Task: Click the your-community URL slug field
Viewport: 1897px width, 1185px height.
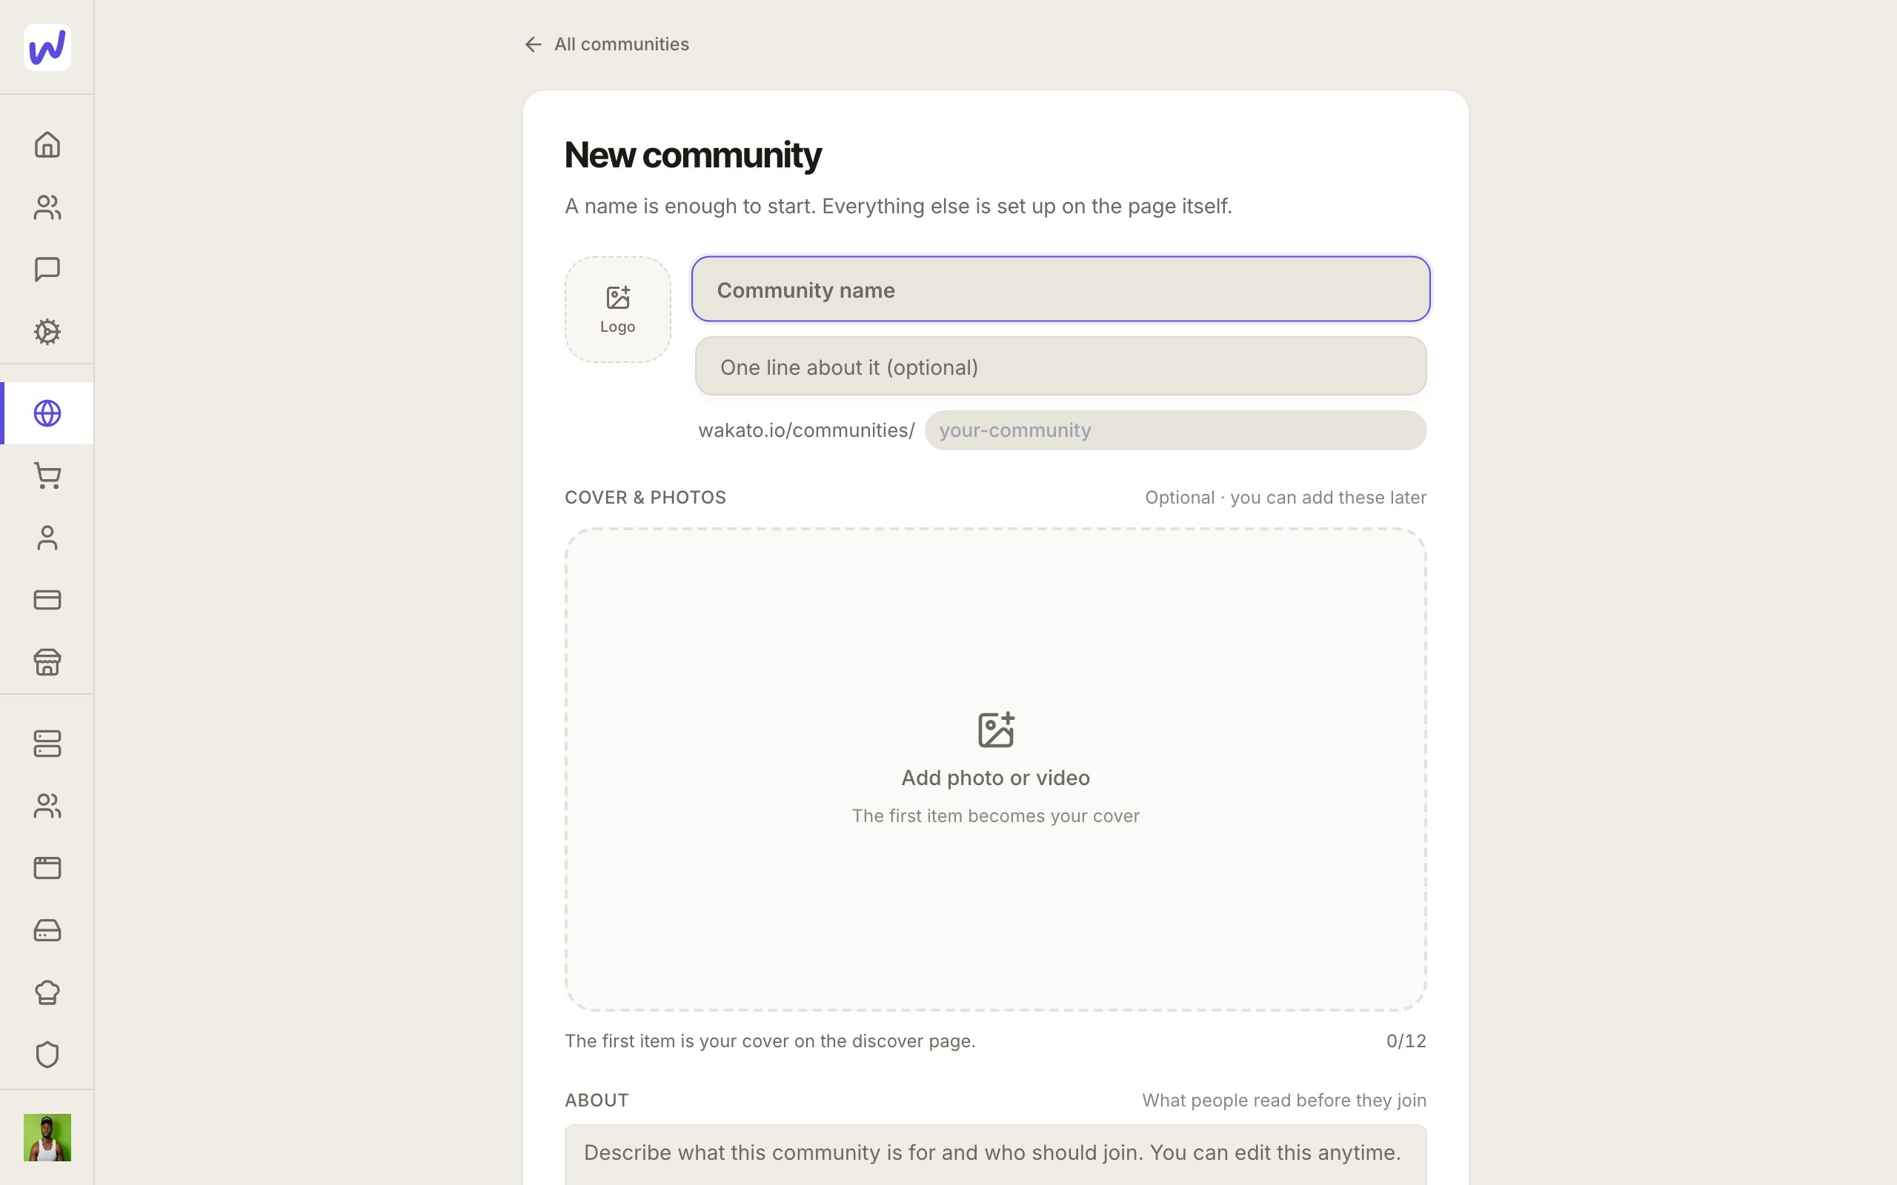Action: click(1175, 430)
